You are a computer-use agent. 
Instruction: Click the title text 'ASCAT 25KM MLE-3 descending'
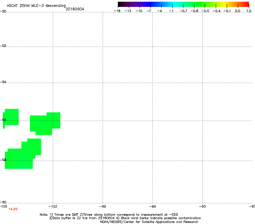click(x=36, y=6)
